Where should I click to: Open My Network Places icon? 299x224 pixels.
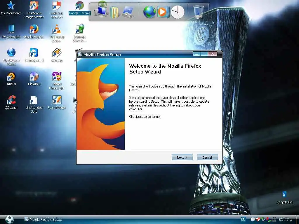coord(11,57)
